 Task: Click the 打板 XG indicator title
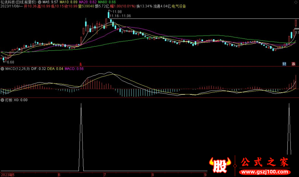point(16,100)
